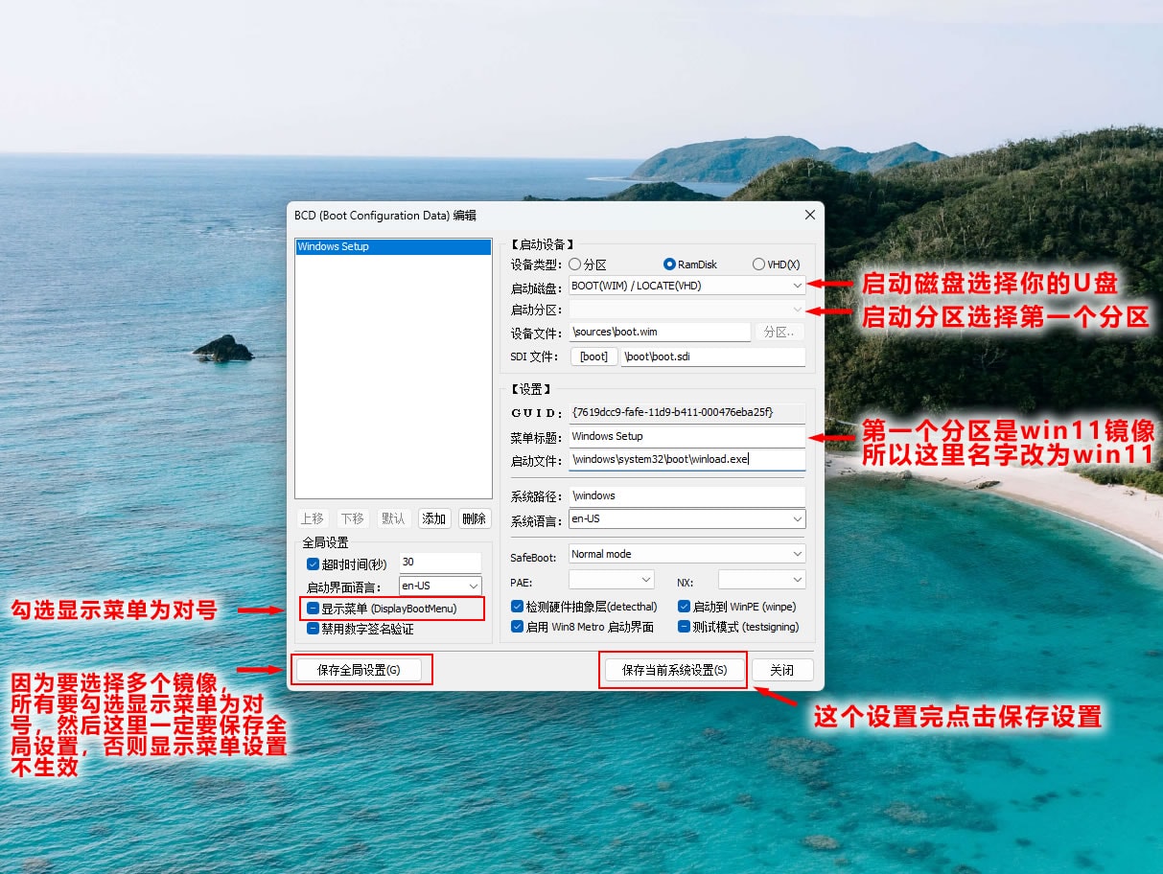
Task: Select the 分区 device type radio button
Action: [x=575, y=264]
